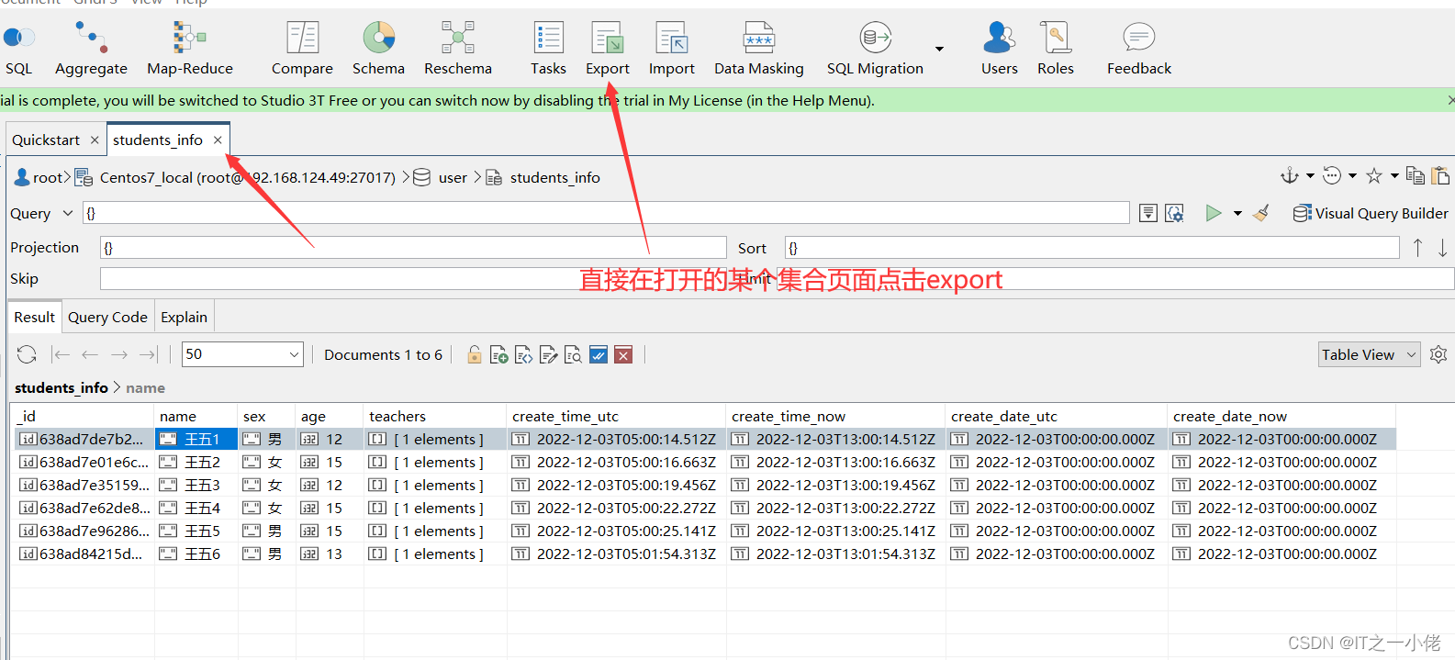Select the students_info tab
Viewport: 1455px width, 660px height.
[158, 140]
